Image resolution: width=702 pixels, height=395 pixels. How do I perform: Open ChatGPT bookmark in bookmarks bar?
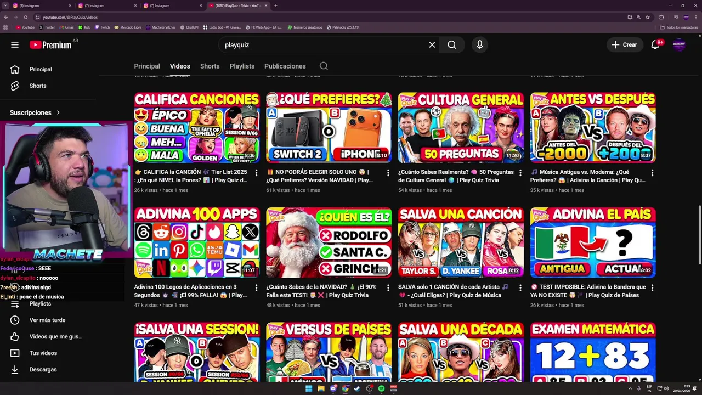coord(189,27)
